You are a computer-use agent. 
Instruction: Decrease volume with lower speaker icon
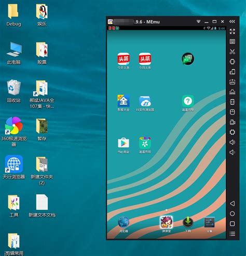tap(232, 152)
